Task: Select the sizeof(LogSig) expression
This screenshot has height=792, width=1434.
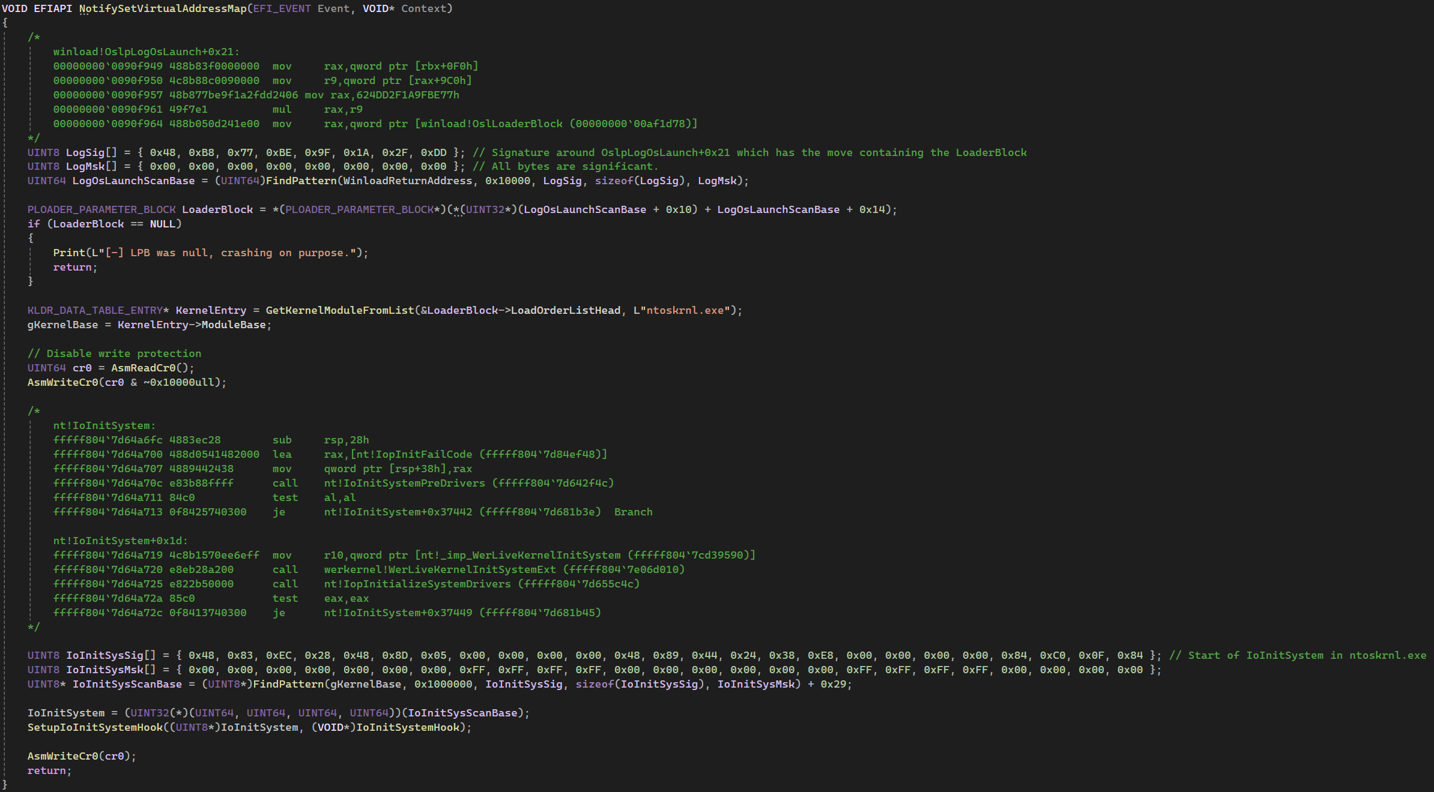Action: (640, 181)
